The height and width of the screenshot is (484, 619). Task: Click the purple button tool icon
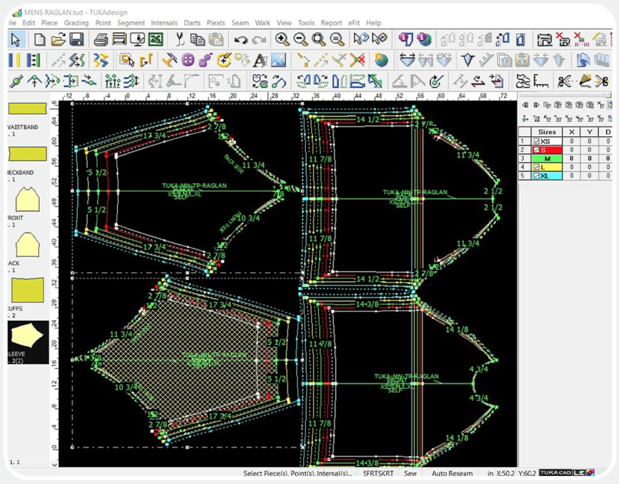[188, 60]
